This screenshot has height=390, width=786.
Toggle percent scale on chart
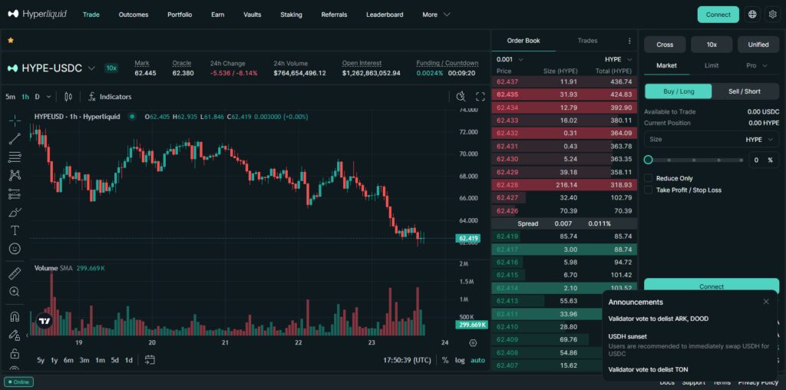point(445,360)
